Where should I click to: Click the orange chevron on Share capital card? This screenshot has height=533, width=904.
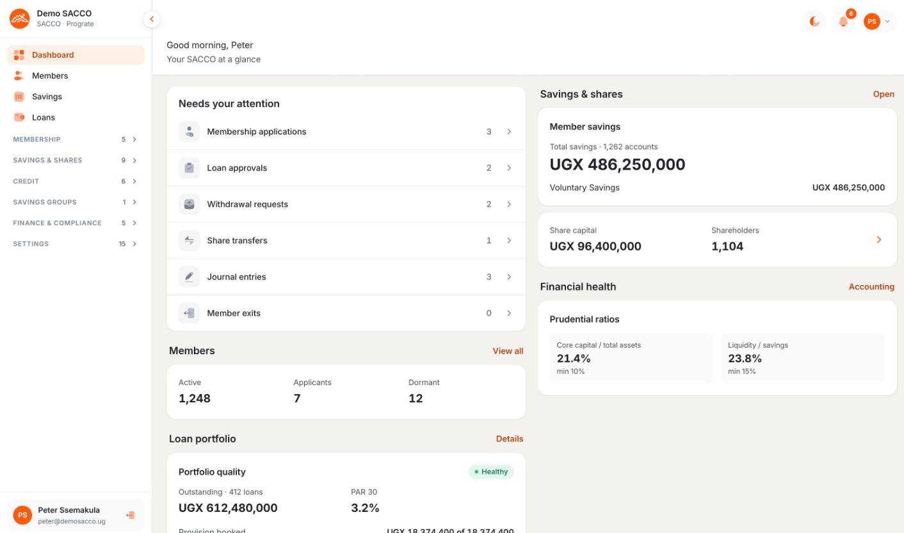coord(879,240)
